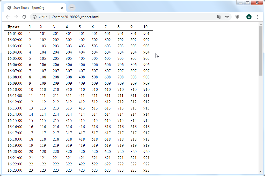
Task: Click the cell with number 321
Action: 69,158
